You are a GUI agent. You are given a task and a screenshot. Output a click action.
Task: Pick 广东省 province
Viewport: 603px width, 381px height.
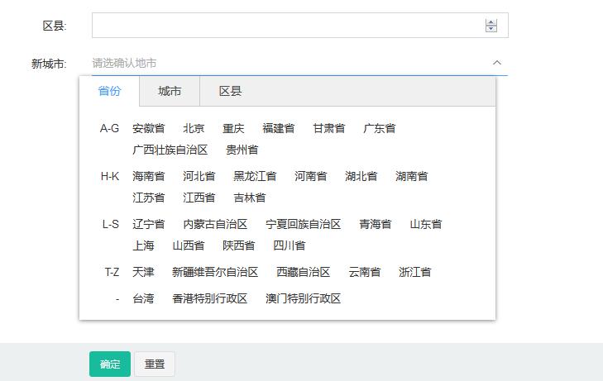point(379,128)
